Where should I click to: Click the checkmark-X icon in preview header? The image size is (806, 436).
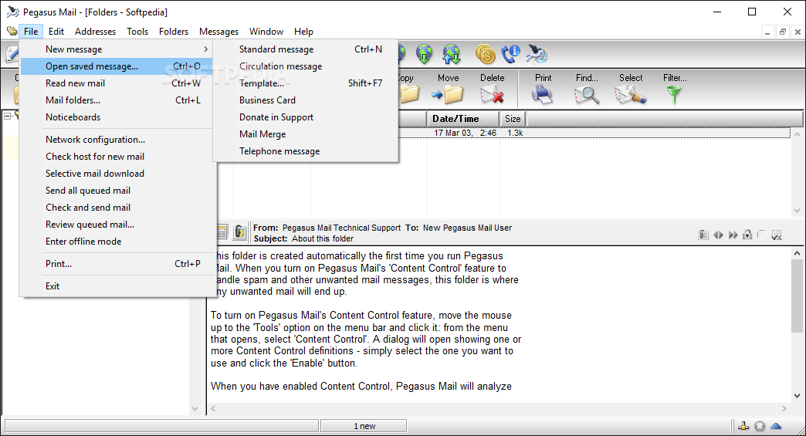coord(777,235)
